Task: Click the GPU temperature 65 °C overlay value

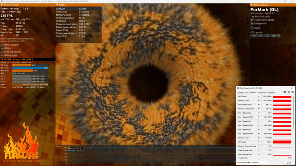Action: tap(82, 18)
